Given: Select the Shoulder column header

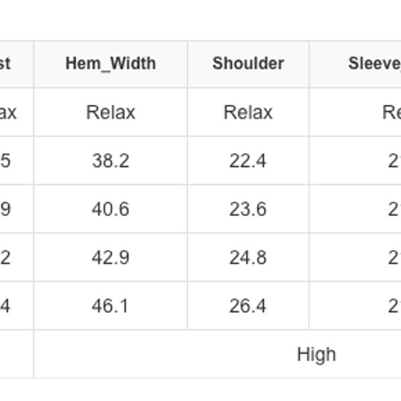Looking at the screenshot, I should click(248, 63).
